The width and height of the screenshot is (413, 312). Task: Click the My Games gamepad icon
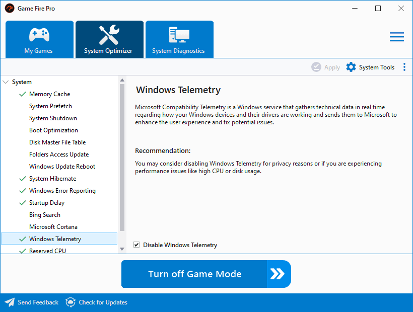point(39,35)
